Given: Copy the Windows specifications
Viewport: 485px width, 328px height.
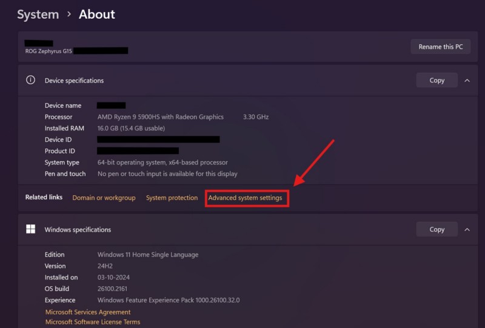Looking at the screenshot, I should coord(436,229).
